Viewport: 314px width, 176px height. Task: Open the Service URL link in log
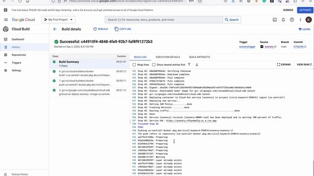point(191,121)
